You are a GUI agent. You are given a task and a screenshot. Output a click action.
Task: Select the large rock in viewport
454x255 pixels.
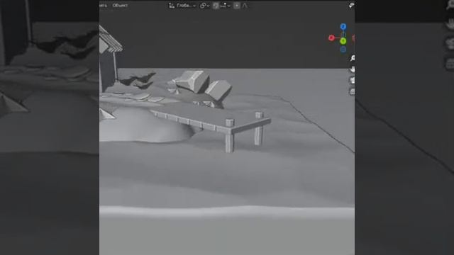(192, 81)
